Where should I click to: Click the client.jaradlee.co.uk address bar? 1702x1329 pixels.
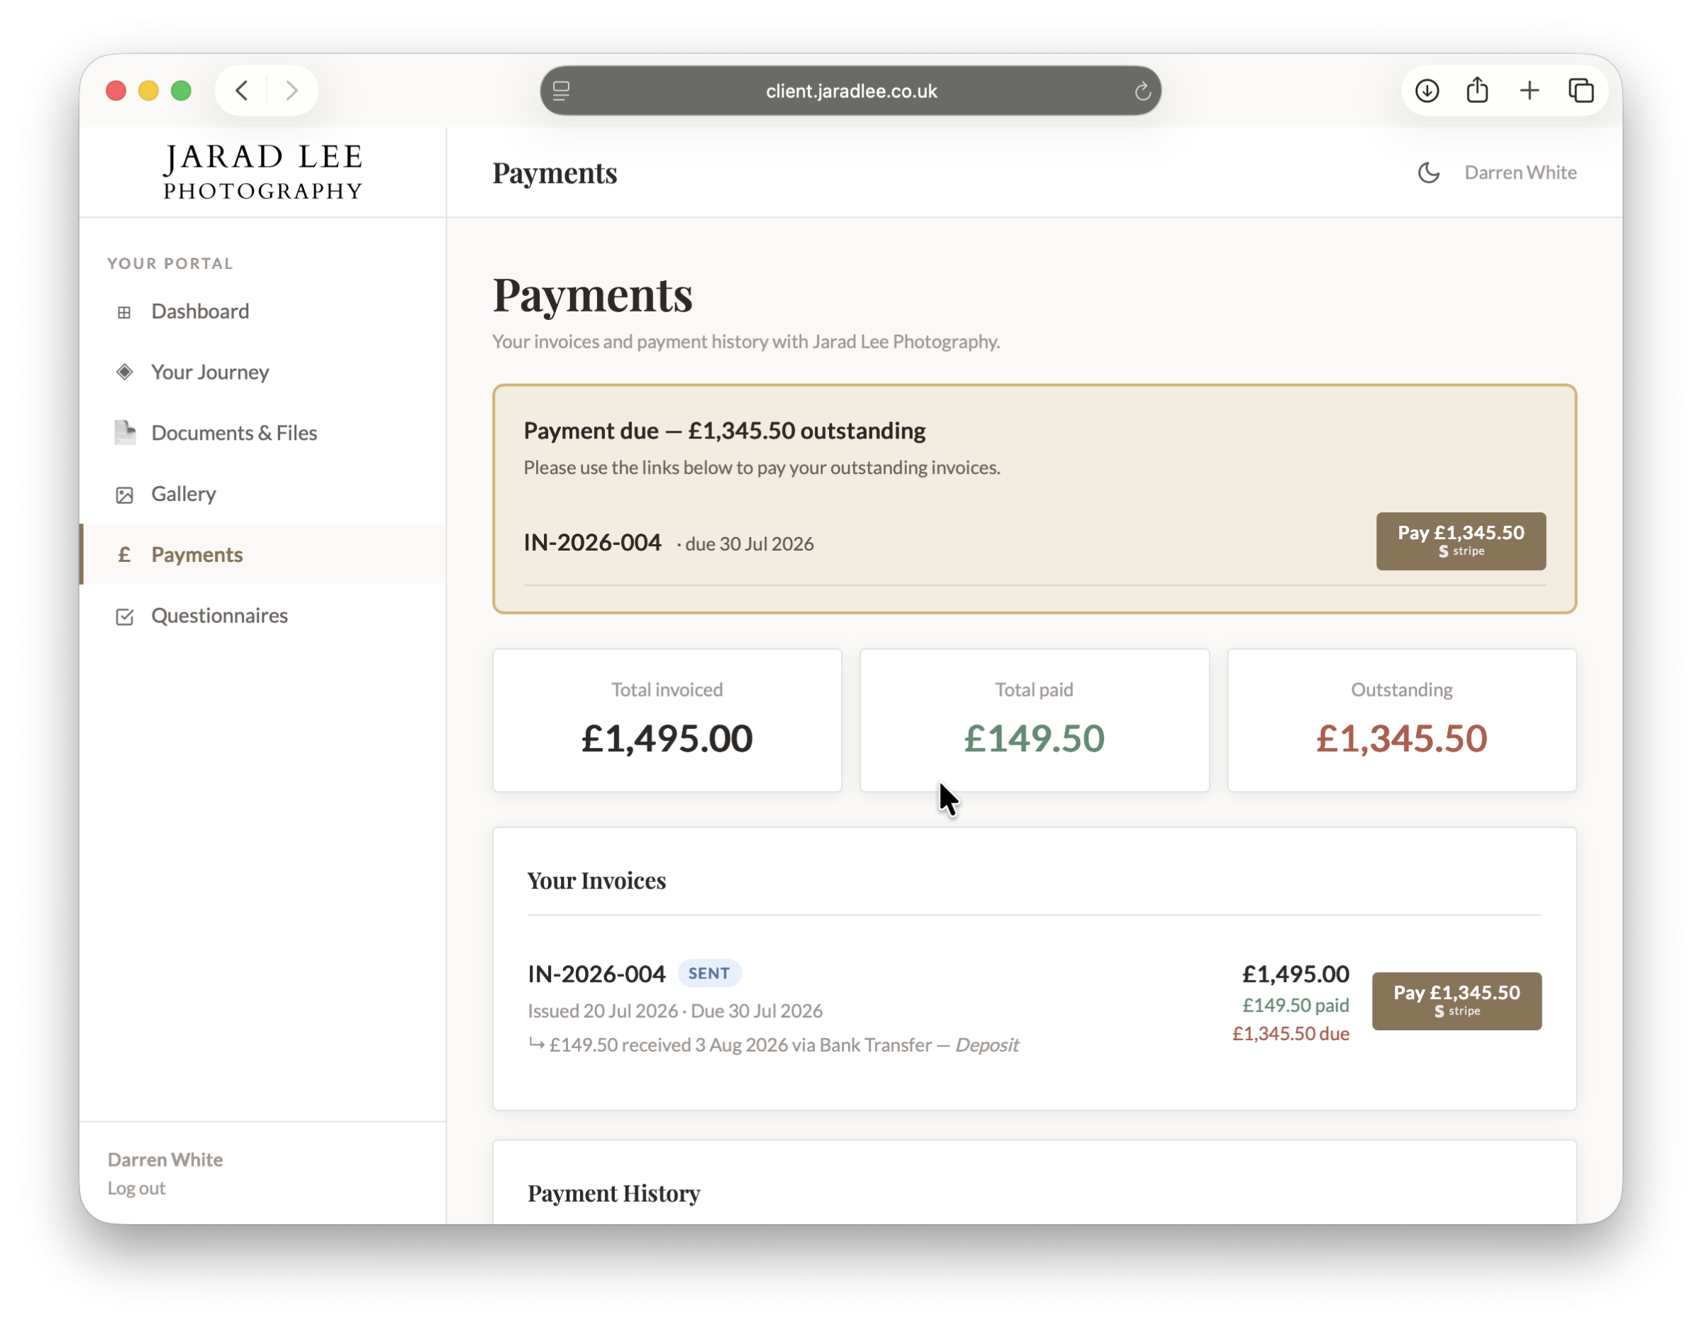click(x=851, y=92)
